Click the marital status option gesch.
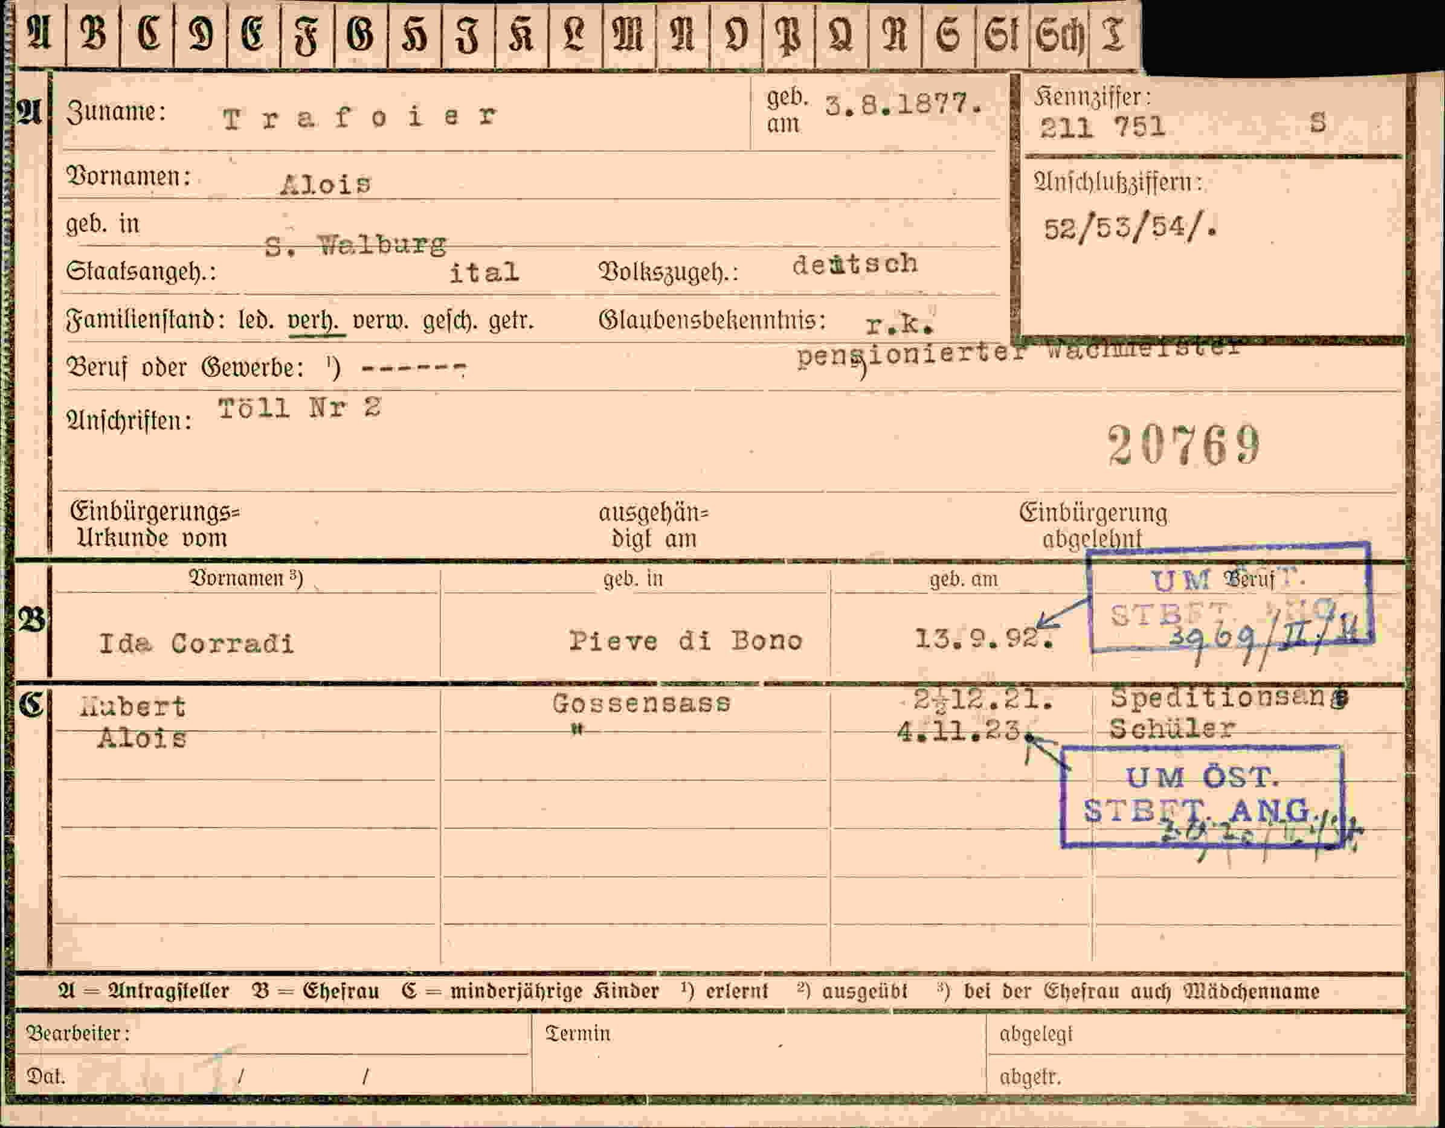Screen dimensions: 1445x1128 coord(450,321)
